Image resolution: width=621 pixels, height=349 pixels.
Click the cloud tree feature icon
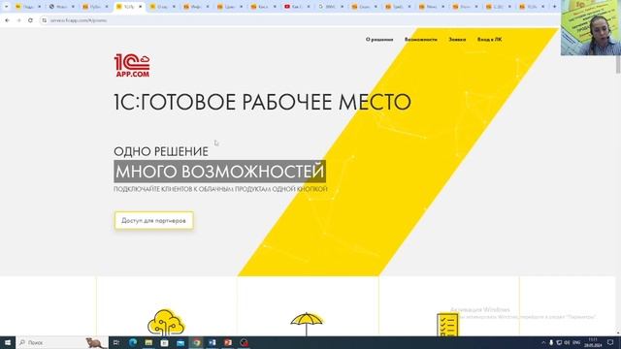point(166,322)
